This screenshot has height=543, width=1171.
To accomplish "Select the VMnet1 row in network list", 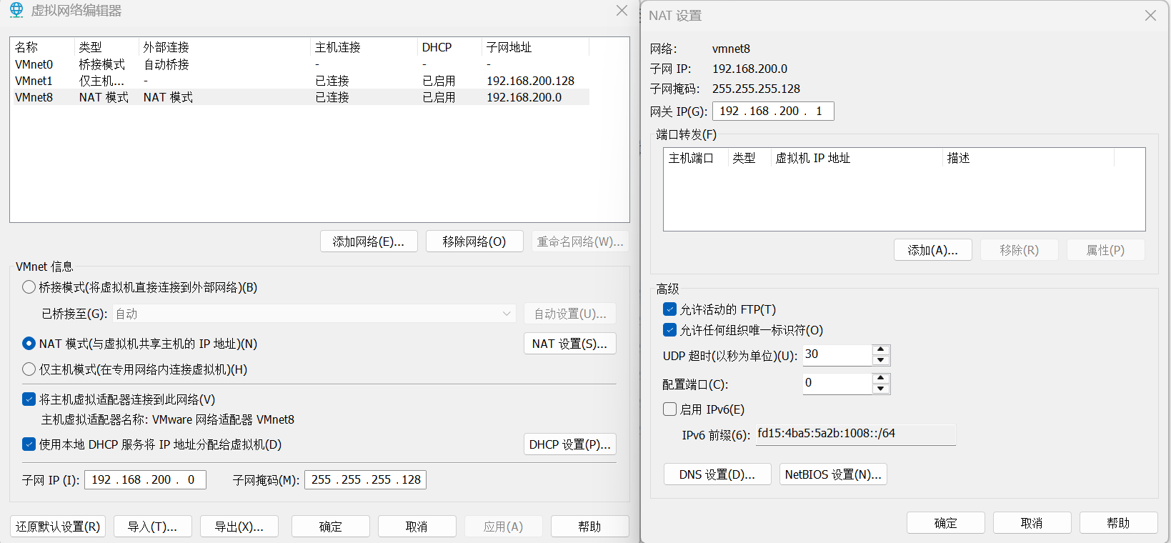I will point(34,81).
